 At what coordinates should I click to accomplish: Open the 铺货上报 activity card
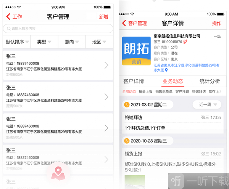[173, 168]
